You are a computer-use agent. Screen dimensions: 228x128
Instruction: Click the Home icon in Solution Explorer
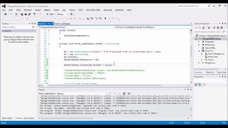[x=203, y=28]
